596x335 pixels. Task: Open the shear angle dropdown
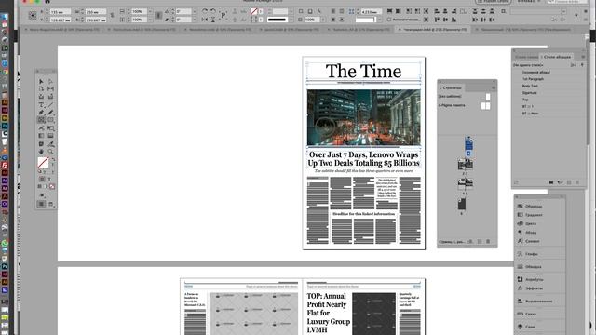[195, 20]
